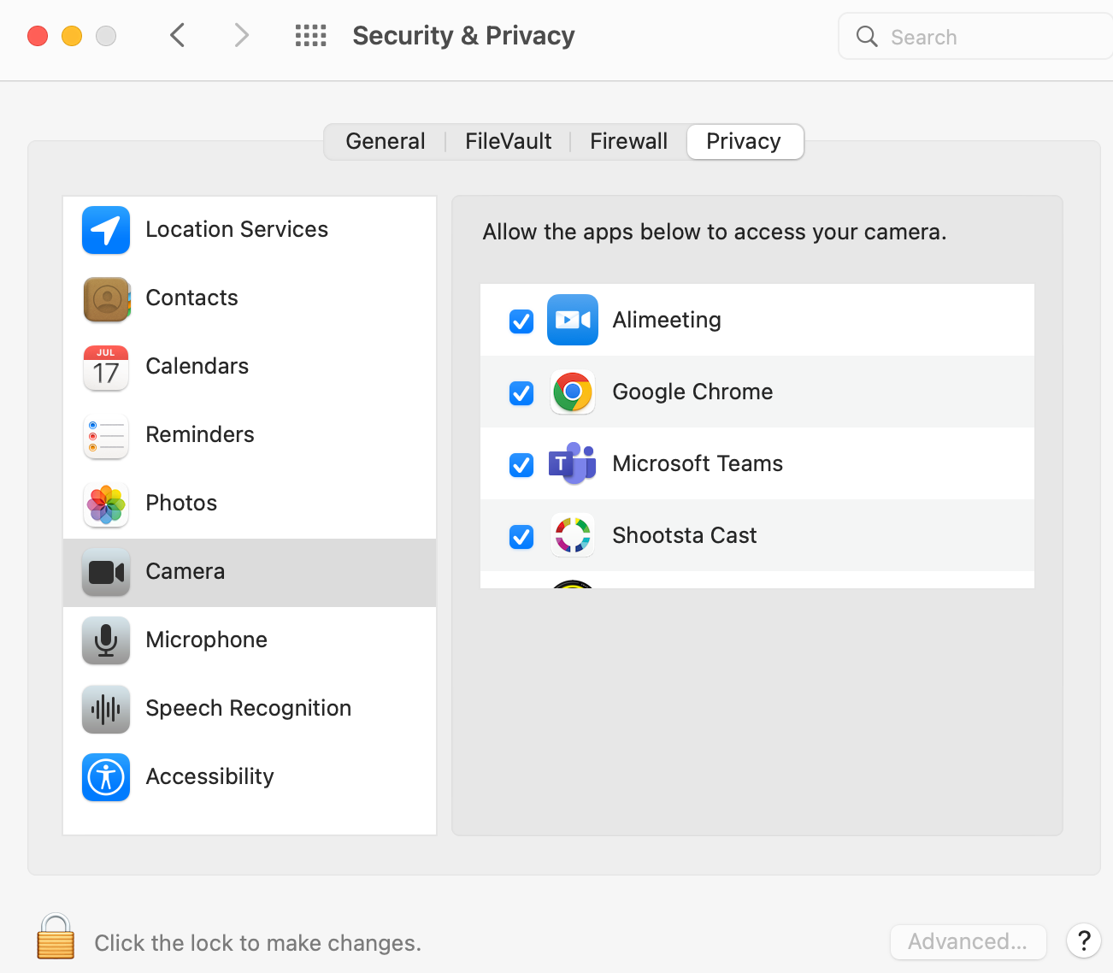
Task: Switch to the General tab
Action: (x=386, y=142)
